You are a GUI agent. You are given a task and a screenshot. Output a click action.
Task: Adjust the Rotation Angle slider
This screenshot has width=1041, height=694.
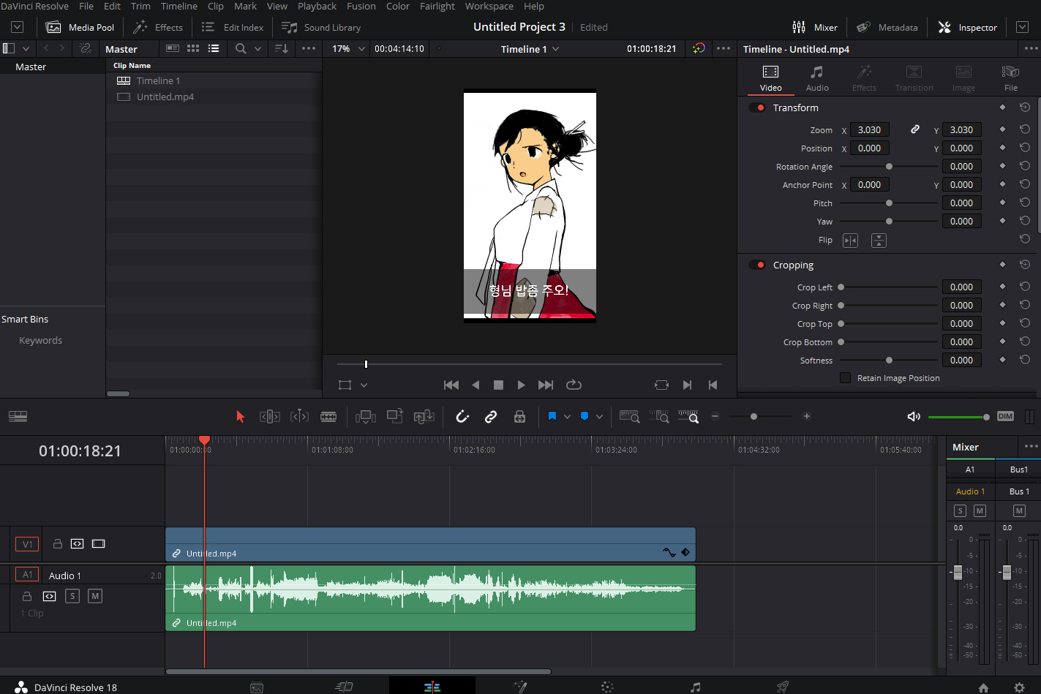coord(889,167)
